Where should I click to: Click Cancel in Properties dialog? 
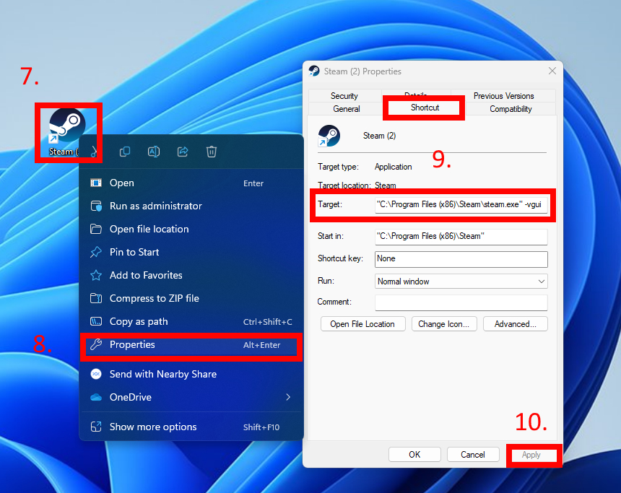(473, 455)
